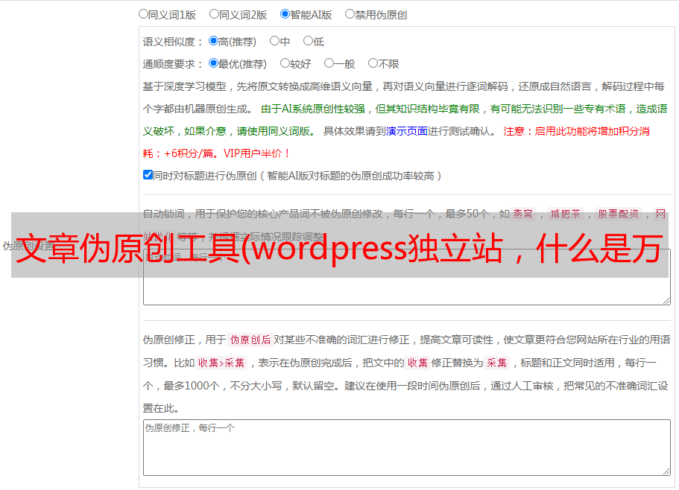
Task: Click the 通顺度要求 label
Action: [x=173, y=64]
